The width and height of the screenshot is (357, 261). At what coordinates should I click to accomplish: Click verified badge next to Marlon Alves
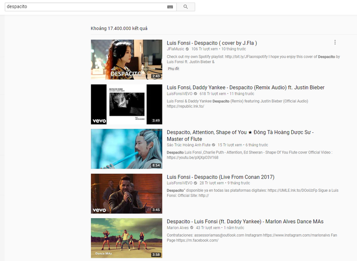tap(192, 227)
